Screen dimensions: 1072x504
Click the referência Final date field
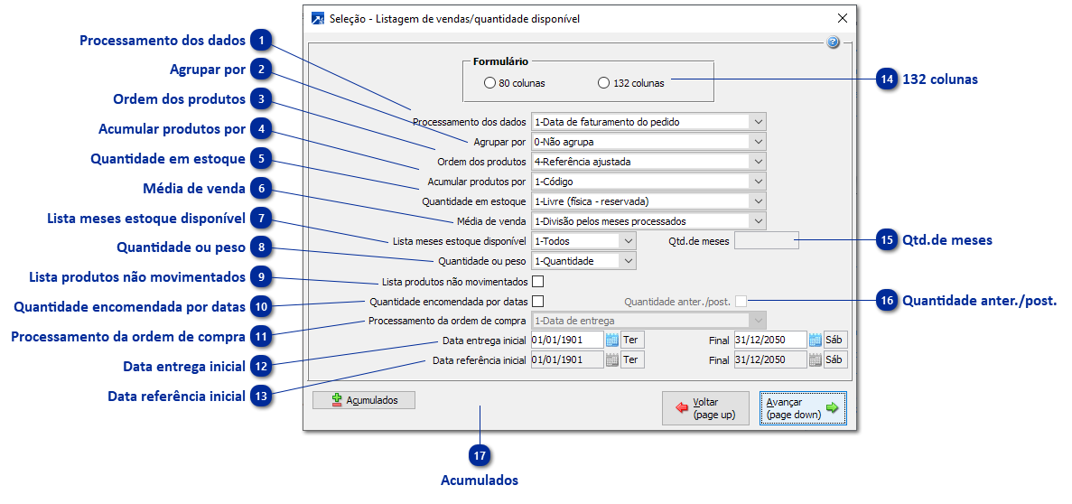click(770, 359)
